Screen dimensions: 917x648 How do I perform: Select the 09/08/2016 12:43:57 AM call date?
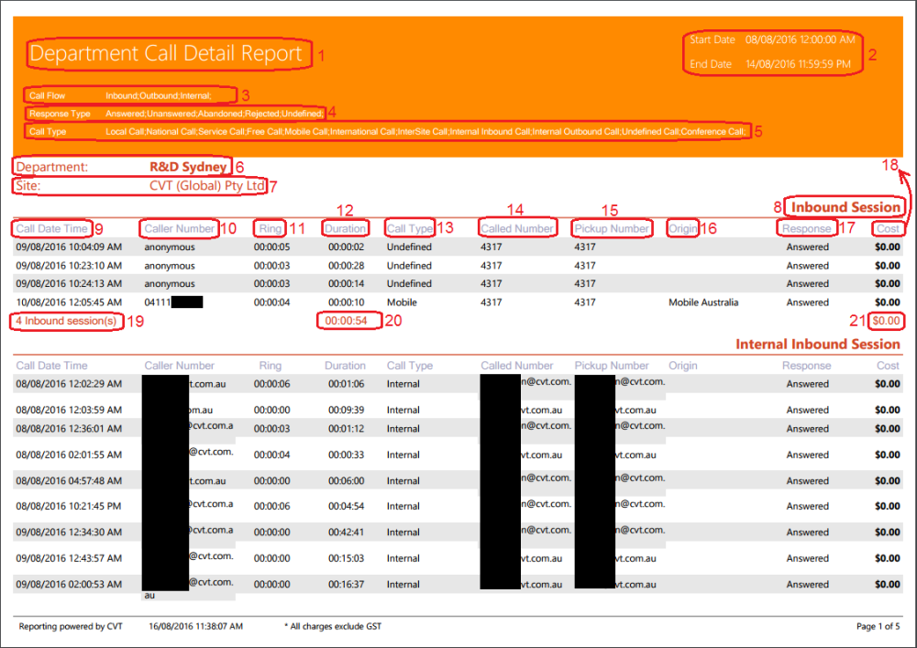[69, 558]
